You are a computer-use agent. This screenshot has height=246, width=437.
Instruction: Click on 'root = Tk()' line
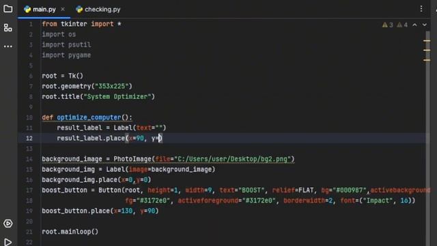[62, 76]
